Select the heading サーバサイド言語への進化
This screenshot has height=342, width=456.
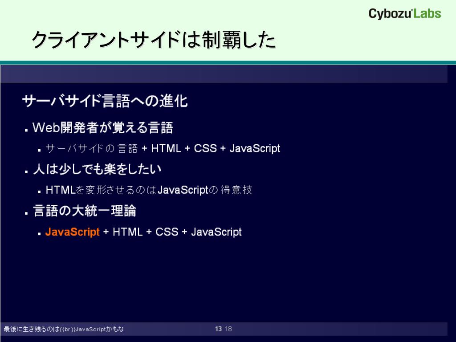pos(105,101)
